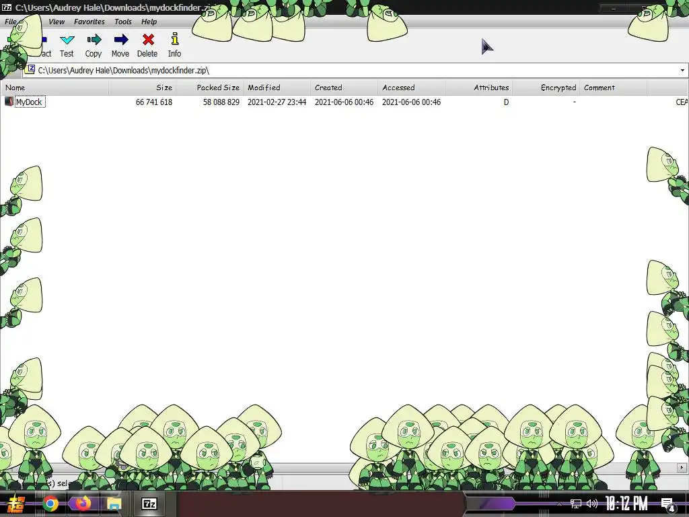Sort by the Accessed column header
Image resolution: width=689 pixels, height=517 pixels.
(411, 88)
